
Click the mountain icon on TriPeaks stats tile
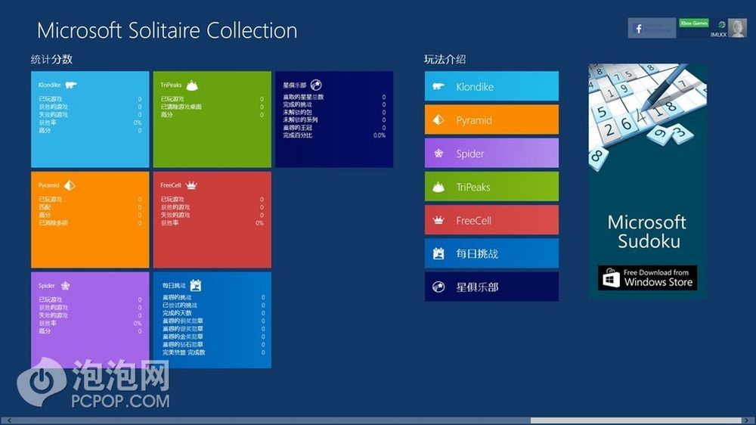tap(192, 85)
